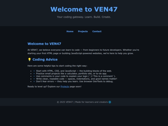This screenshot has width=168, height=126.
Task: Open the Contact navigation link
Action: [97, 31]
